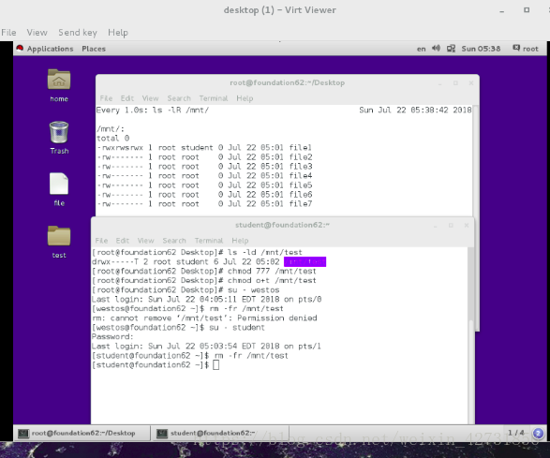Click 'file2' in the ls listing
The height and width of the screenshot is (458, 550).
coord(301,157)
